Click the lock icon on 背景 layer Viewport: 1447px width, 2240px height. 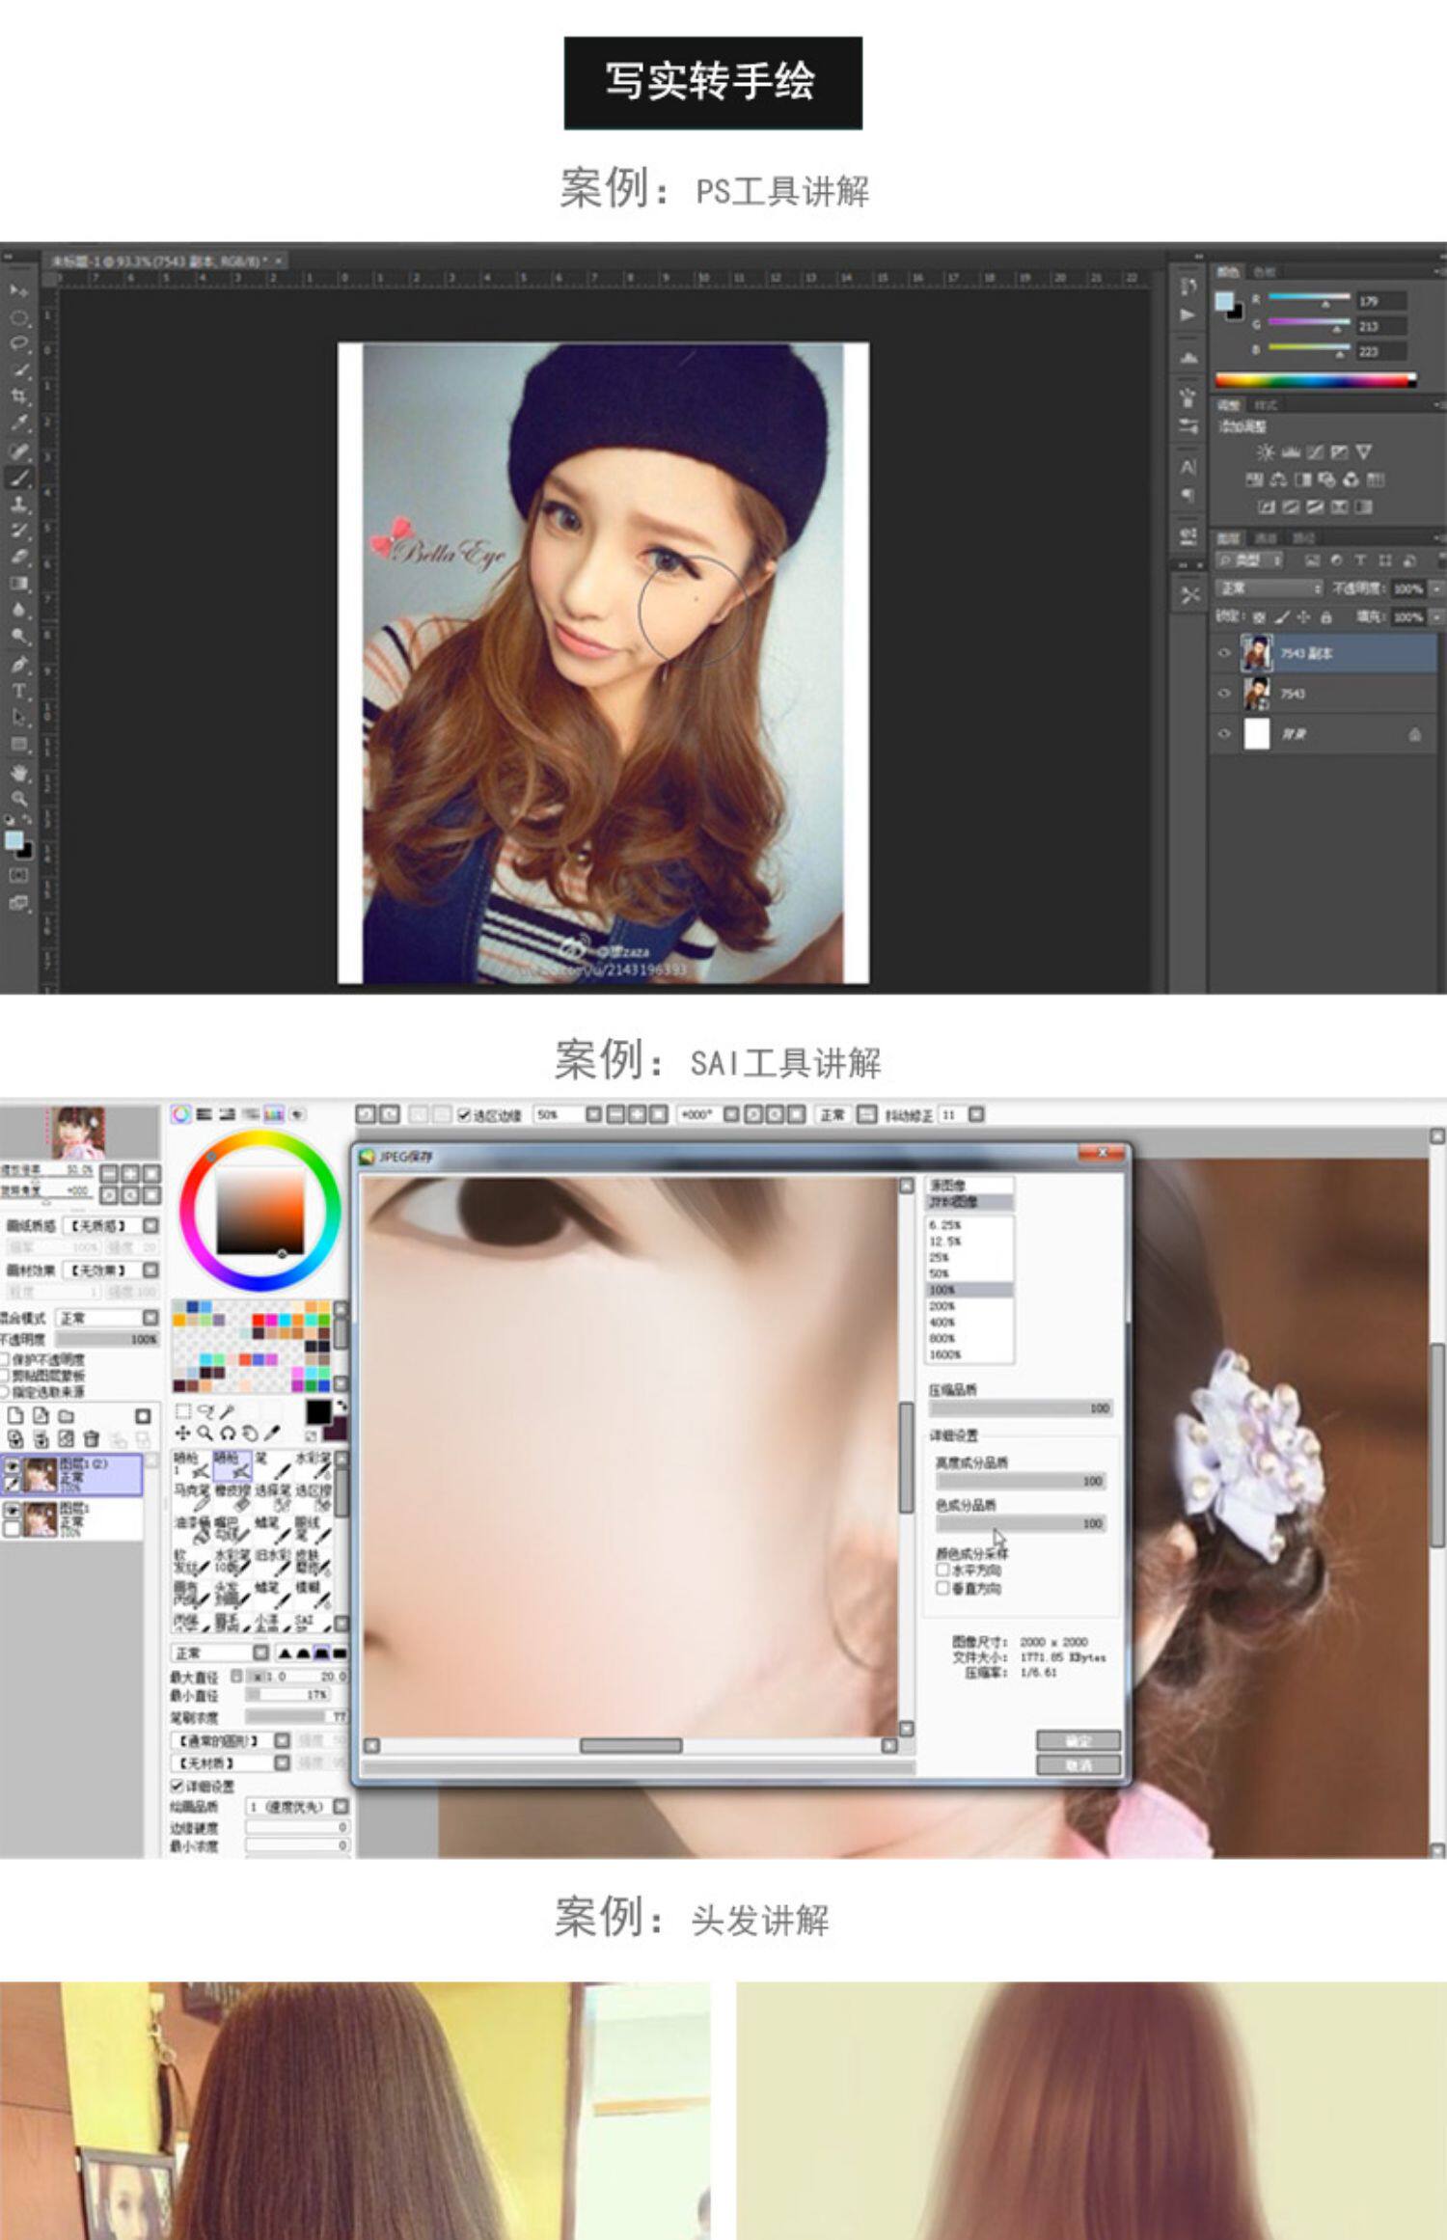point(1414,735)
